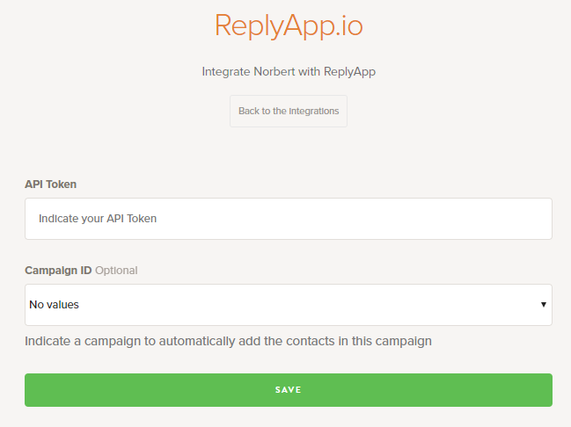
Task: Click the Indicate your API Token placeholder
Action: pos(98,219)
